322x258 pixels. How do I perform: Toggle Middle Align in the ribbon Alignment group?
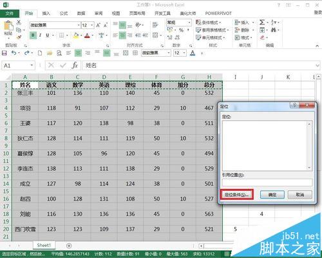click(122, 25)
